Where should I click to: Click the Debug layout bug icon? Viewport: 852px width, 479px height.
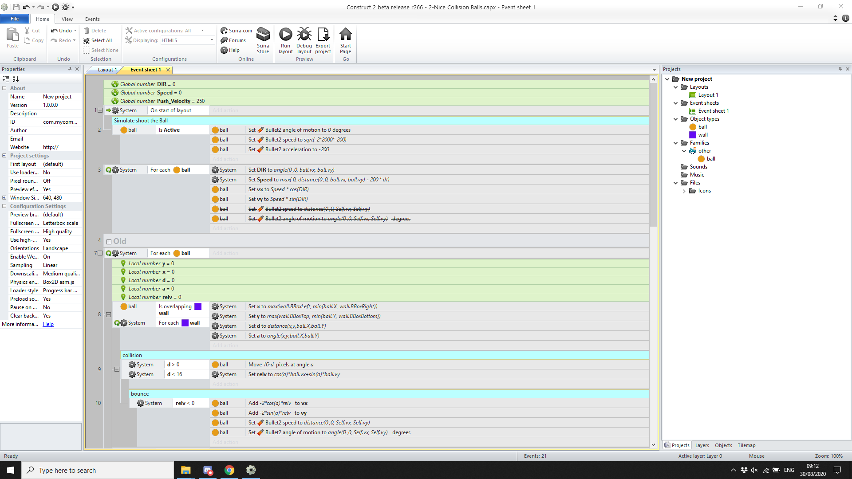coord(304,35)
